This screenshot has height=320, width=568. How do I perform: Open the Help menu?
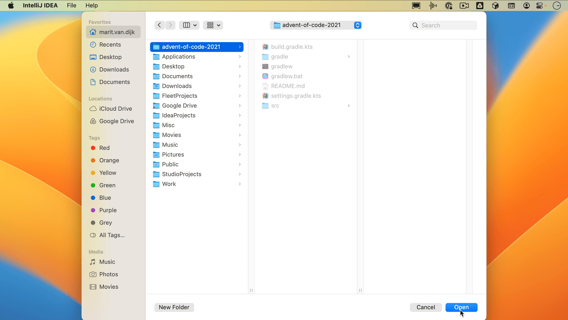[91, 5]
